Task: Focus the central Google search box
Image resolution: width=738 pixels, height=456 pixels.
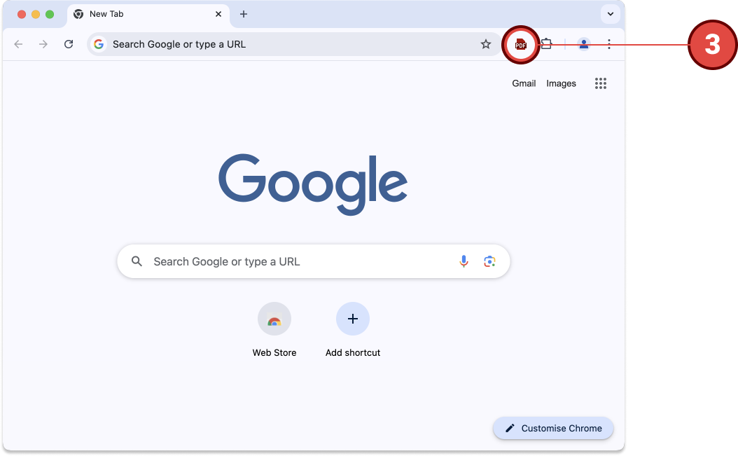Action: [314, 261]
